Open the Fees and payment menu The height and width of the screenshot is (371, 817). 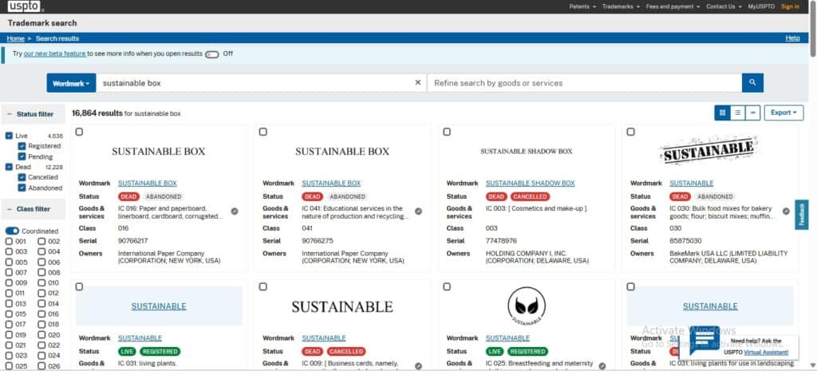(x=673, y=6)
